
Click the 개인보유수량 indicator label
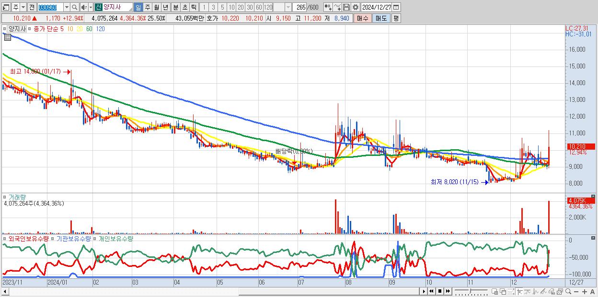(x=115, y=238)
